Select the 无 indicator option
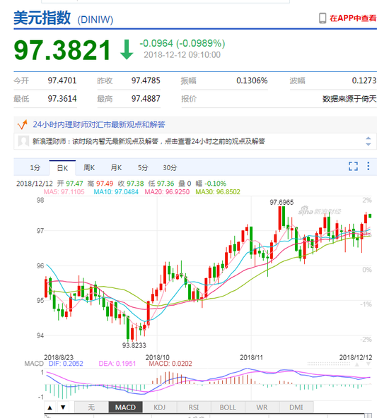 (x=91, y=407)
